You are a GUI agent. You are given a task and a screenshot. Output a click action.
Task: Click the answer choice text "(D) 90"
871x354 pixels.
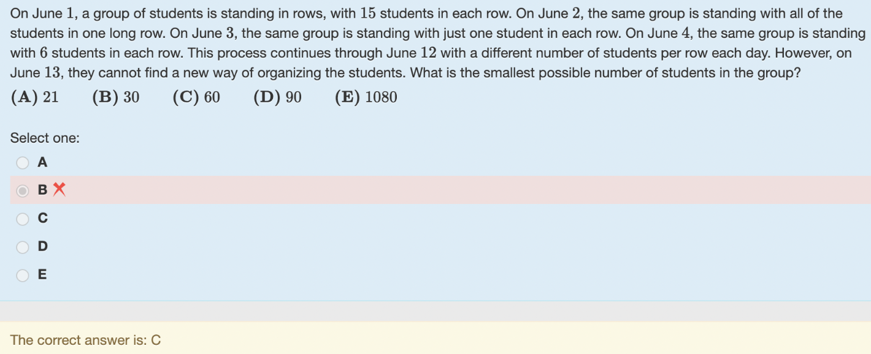277,97
